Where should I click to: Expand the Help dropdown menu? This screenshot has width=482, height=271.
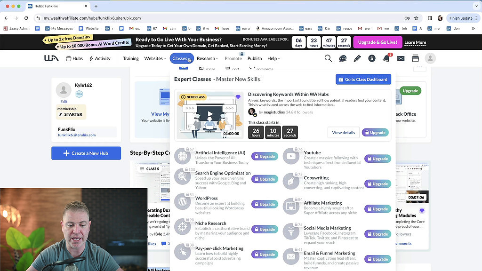(x=273, y=58)
